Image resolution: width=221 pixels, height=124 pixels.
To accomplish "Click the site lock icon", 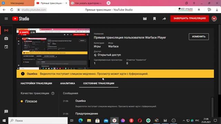I will [18, 10].
